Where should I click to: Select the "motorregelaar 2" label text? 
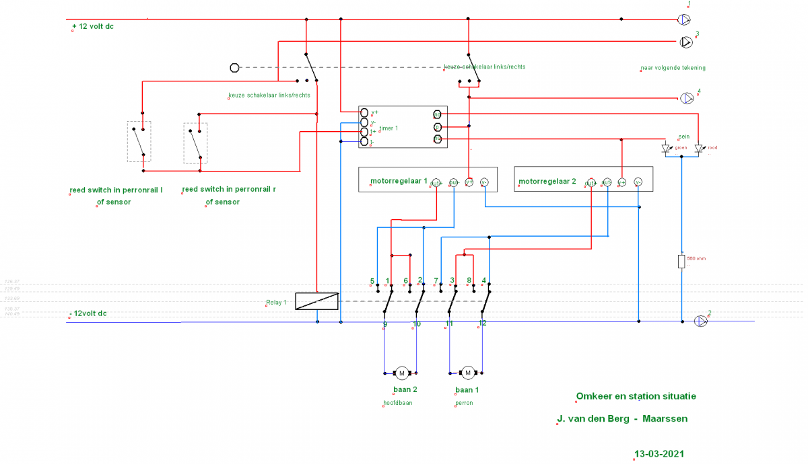click(x=547, y=182)
